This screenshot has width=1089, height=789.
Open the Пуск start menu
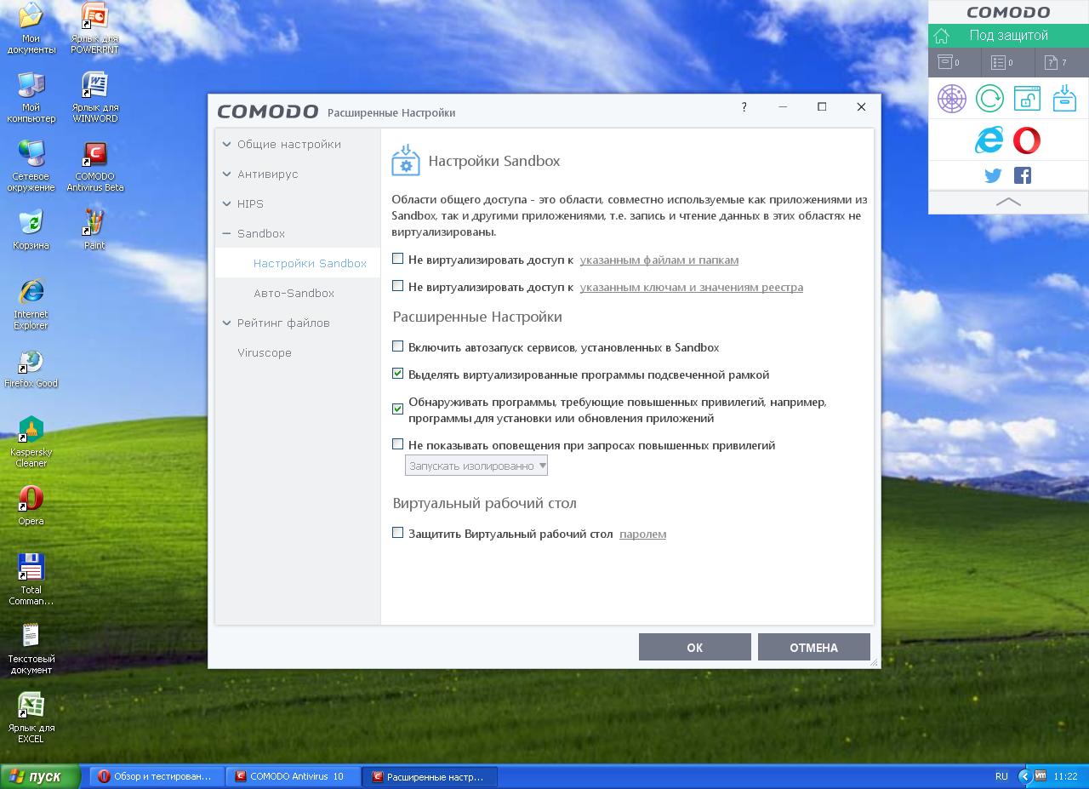tap(40, 776)
